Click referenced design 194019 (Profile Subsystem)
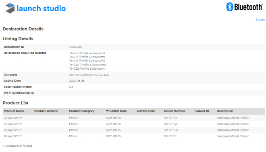 point(87,61)
